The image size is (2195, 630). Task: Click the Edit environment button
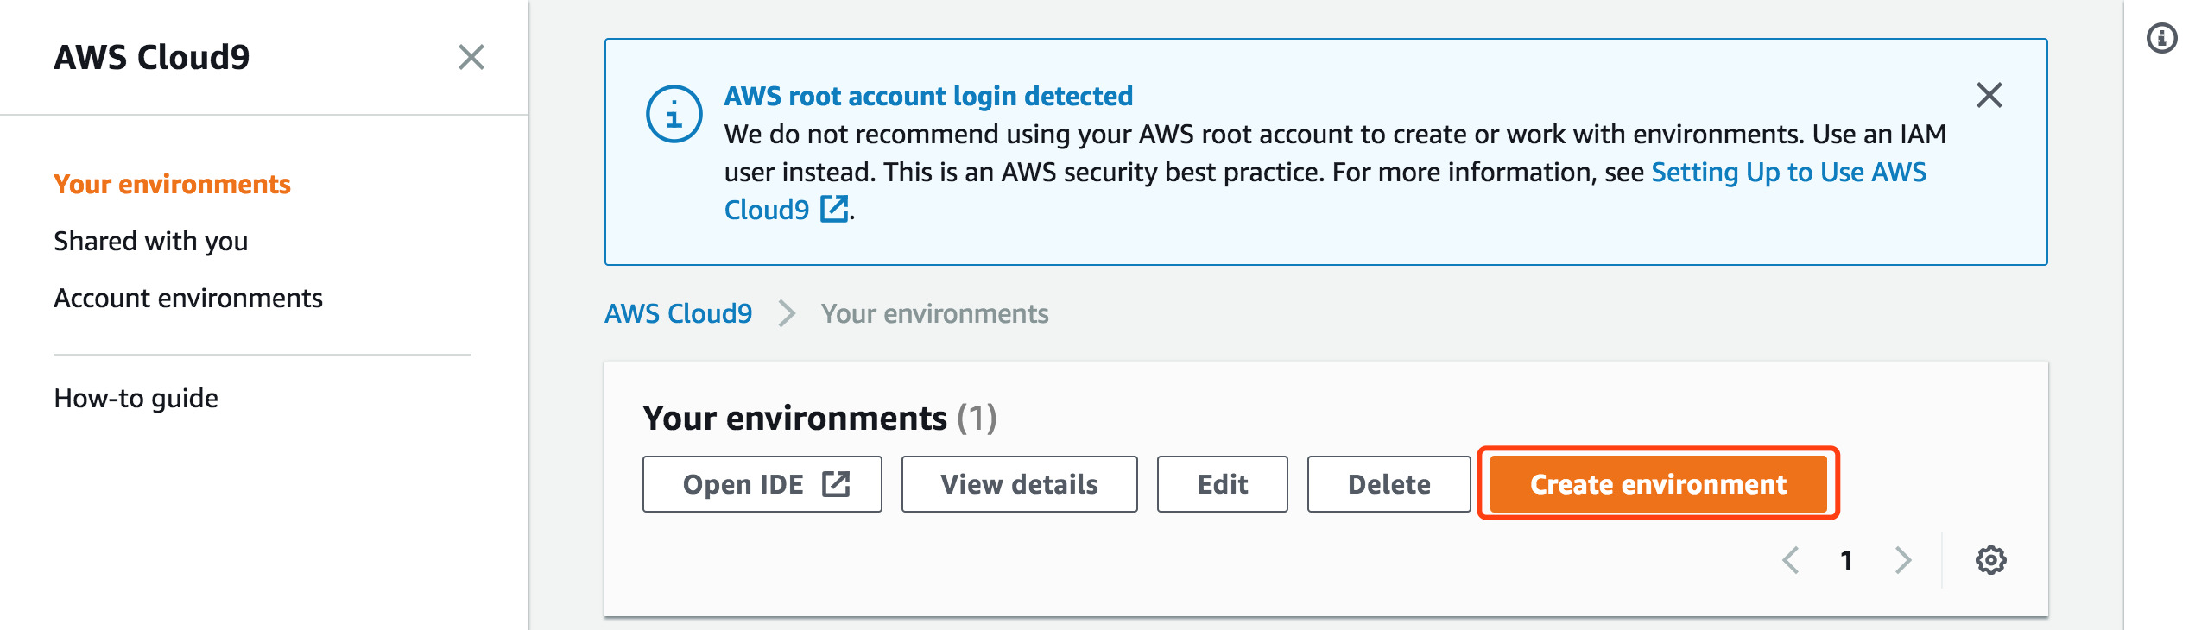point(1222,484)
